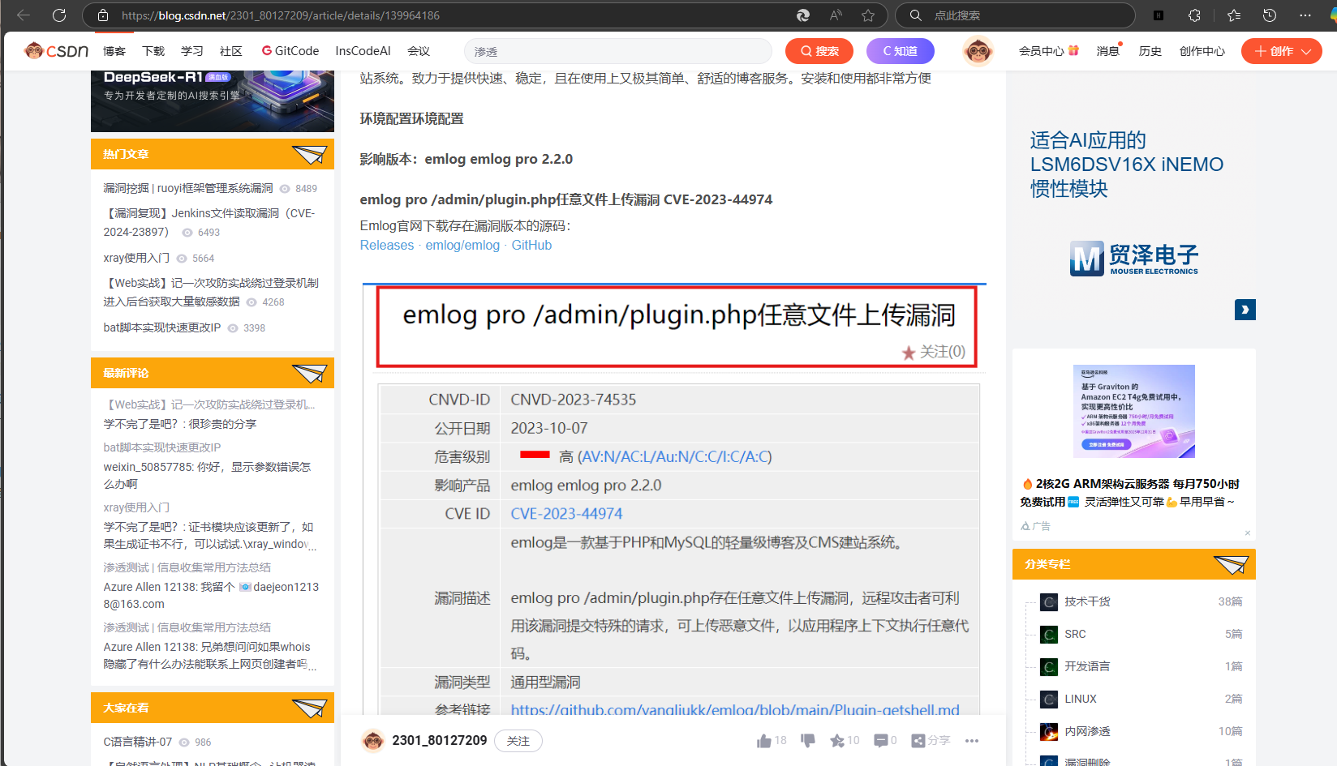Reload the page with the refresh icon
1337x766 pixels.
59,15
